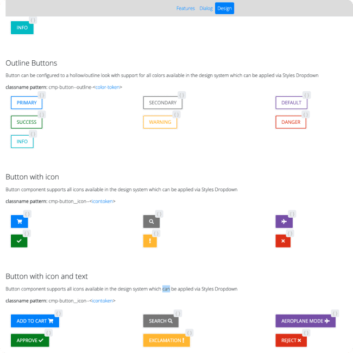Click the red X icon button
The image size is (353, 353).
click(x=283, y=241)
